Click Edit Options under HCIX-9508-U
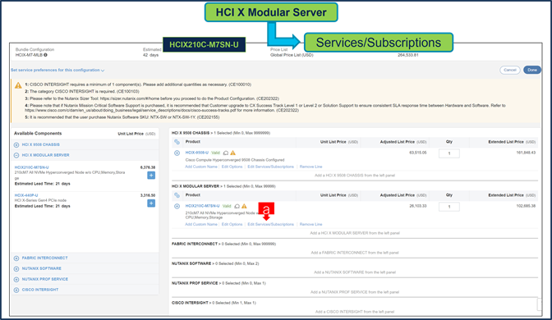The width and height of the screenshot is (552, 320). (x=232, y=167)
